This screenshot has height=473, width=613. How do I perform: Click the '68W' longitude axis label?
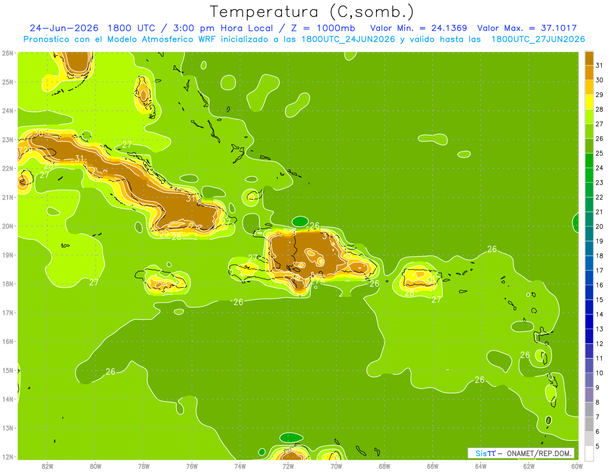(x=385, y=466)
